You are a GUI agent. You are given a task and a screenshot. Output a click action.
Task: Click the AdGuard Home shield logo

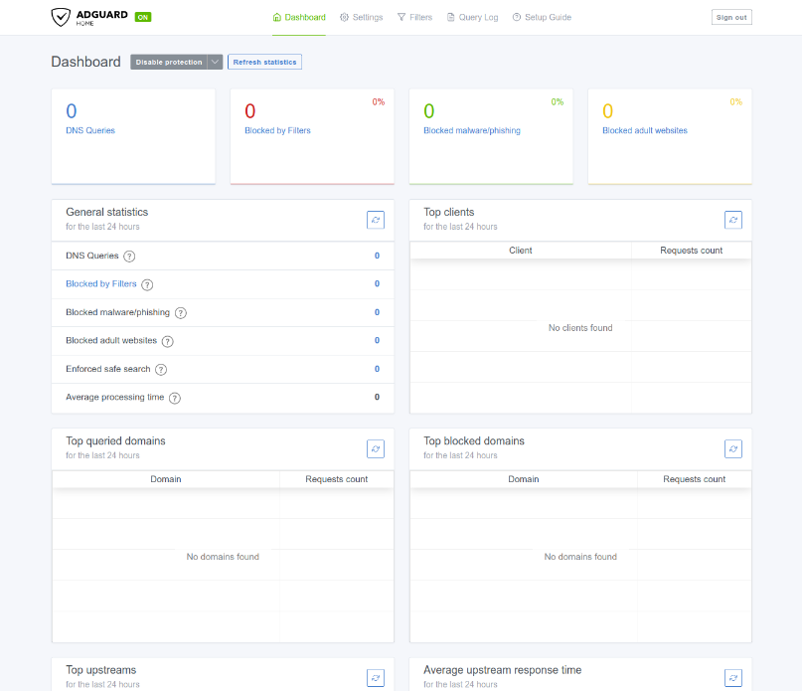click(x=62, y=17)
